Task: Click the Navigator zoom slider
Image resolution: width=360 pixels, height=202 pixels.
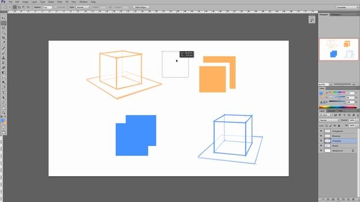Action: [343, 85]
